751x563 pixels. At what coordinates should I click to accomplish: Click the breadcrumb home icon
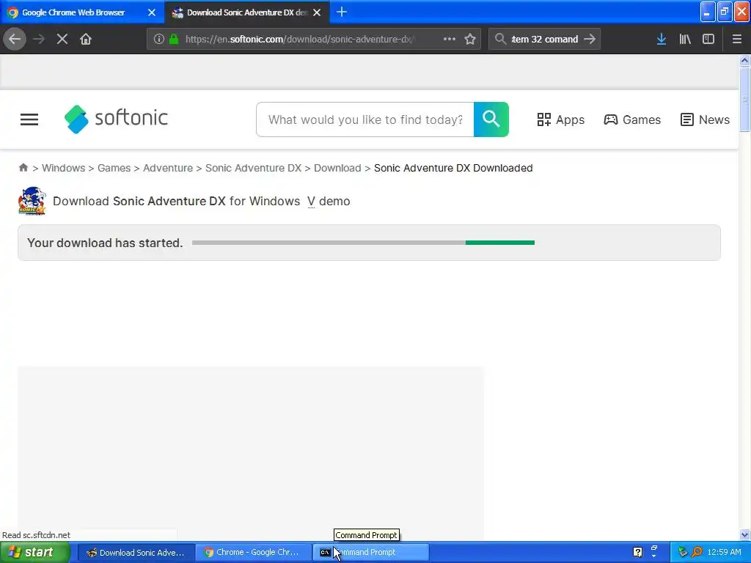click(23, 168)
